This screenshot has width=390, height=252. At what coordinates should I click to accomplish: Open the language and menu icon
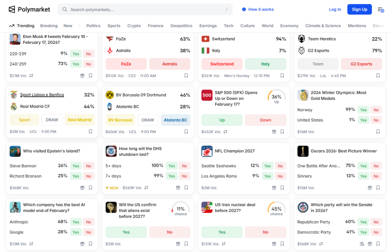click(381, 10)
